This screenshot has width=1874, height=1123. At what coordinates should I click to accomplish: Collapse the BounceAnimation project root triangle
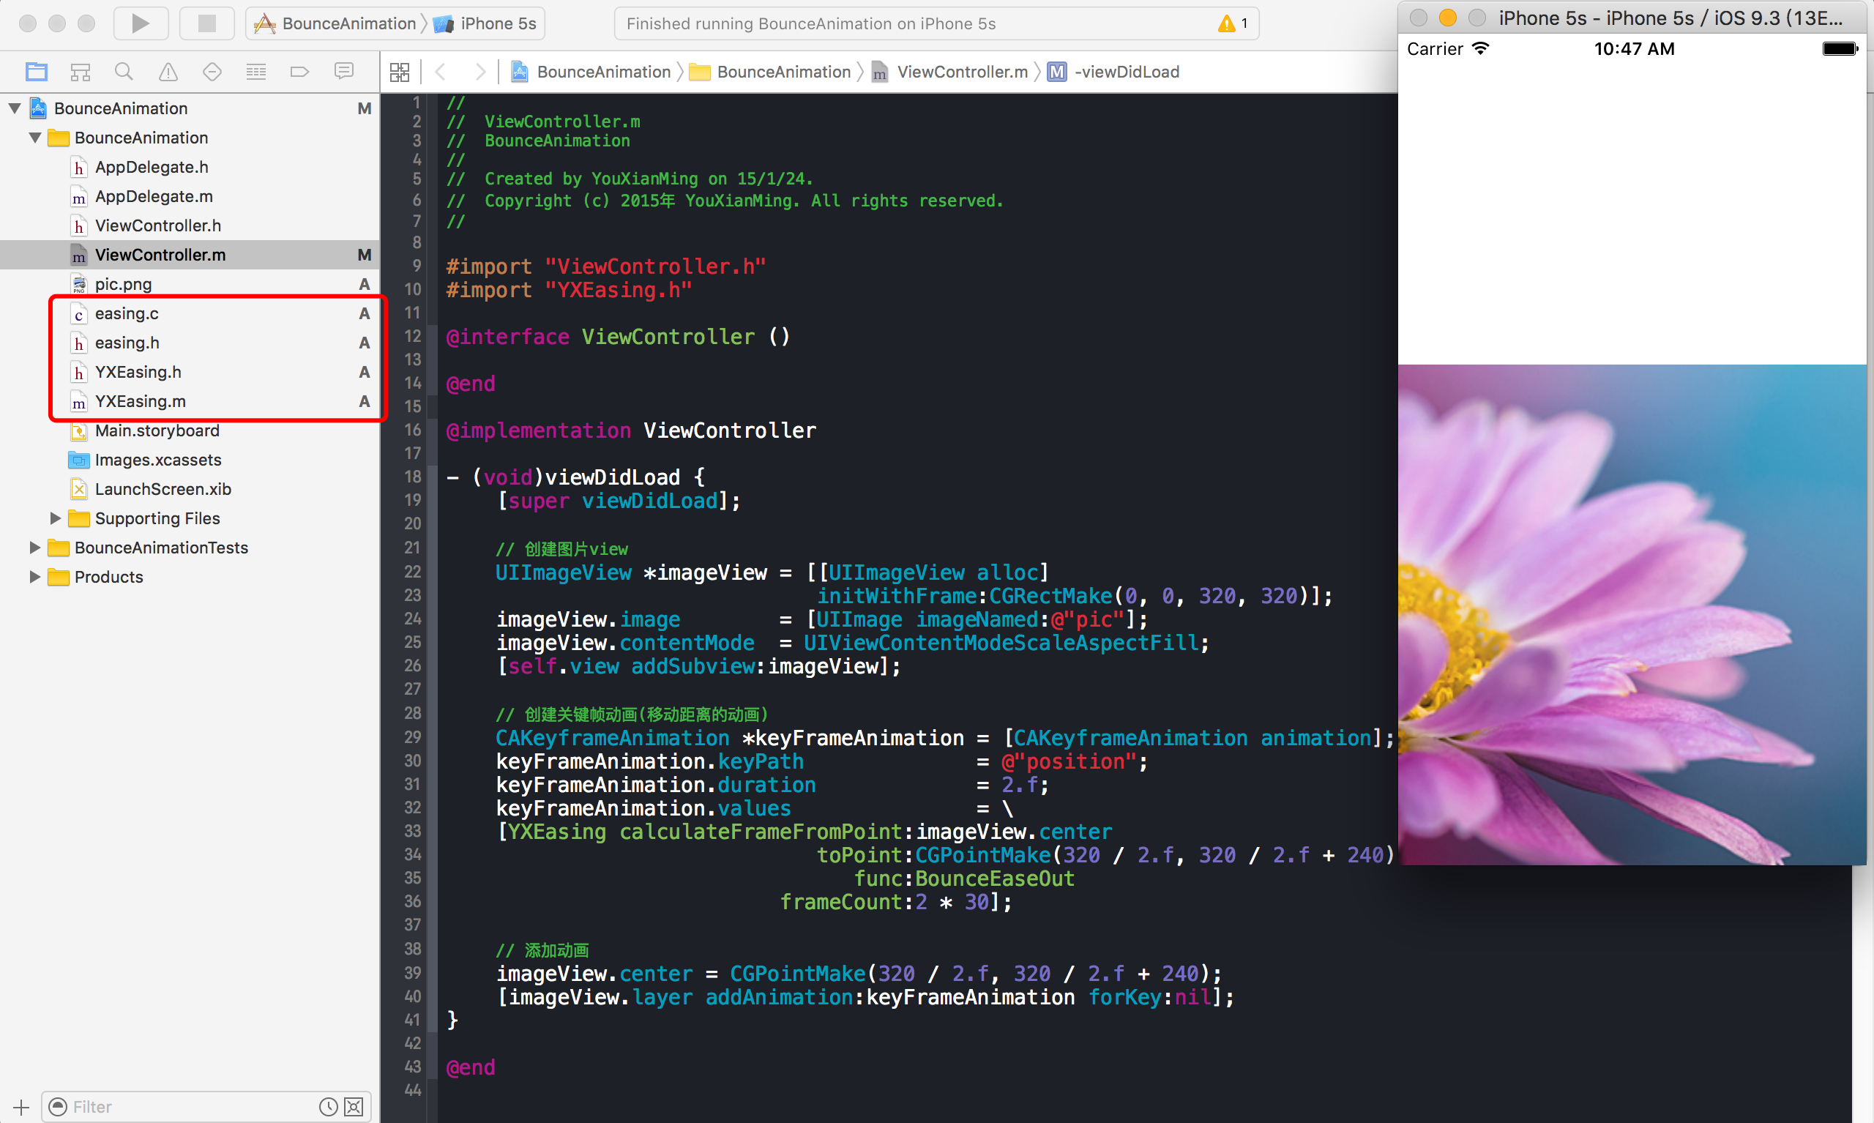pyautogui.click(x=15, y=108)
